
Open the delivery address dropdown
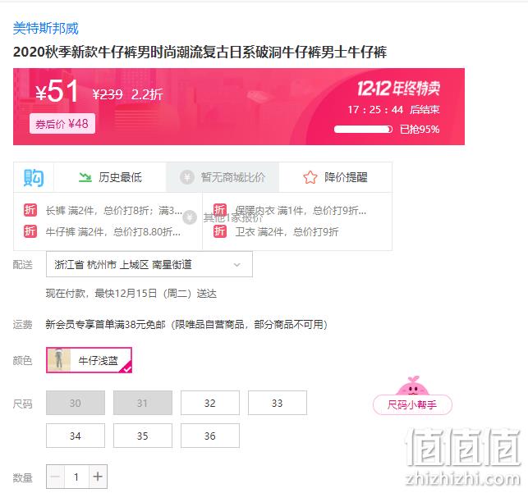tap(149, 265)
